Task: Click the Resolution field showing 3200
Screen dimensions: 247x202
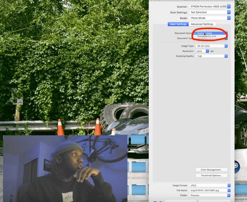Action: coord(201,51)
